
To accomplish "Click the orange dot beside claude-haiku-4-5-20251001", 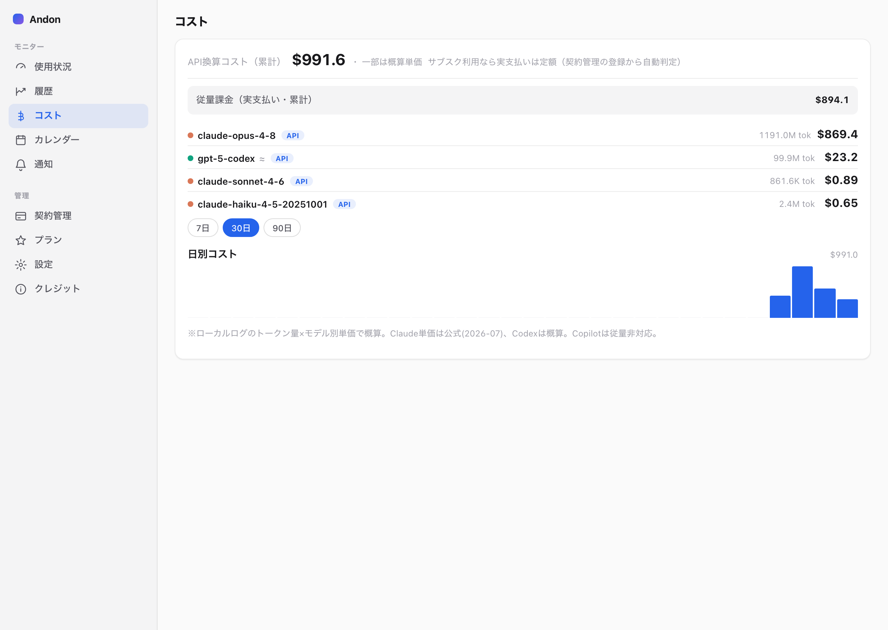I will [190, 204].
